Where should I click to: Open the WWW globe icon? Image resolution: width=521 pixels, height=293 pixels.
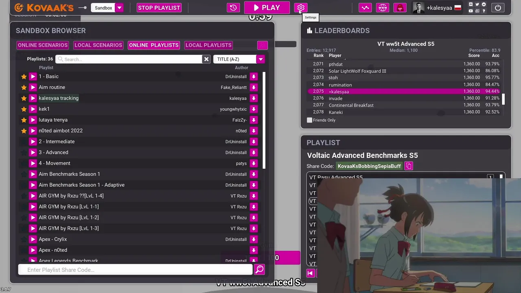(383, 8)
